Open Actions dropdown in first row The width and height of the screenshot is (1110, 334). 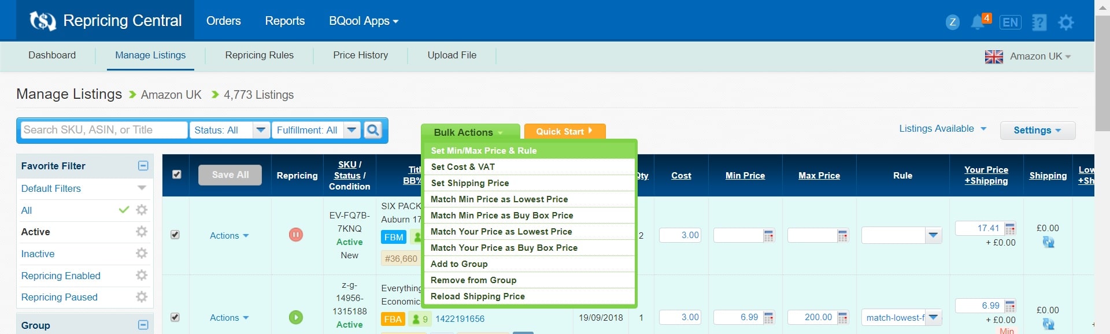click(229, 235)
